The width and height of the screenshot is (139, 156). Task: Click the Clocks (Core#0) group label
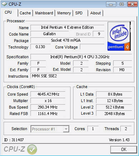click(21, 87)
